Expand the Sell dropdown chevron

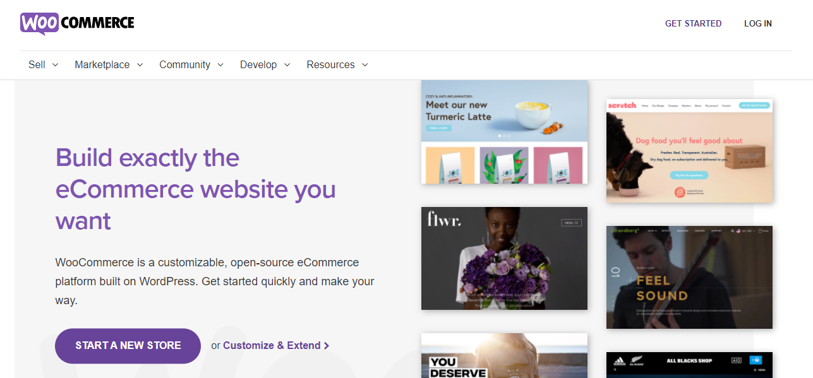point(55,65)
